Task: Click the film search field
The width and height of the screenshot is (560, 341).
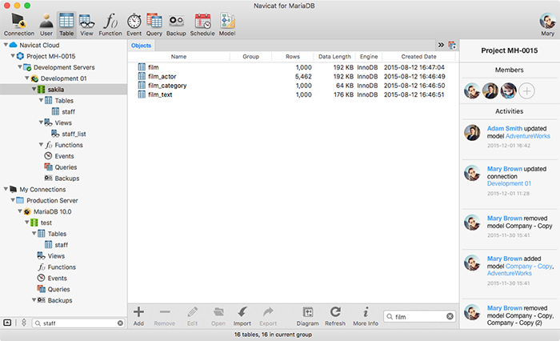Action: click(420, 317)
